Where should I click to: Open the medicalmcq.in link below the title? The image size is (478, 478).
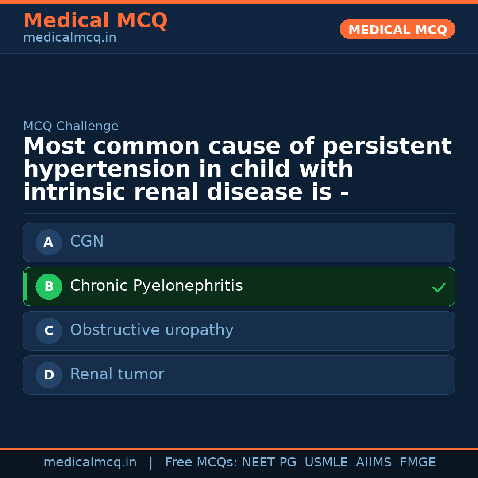69,38
